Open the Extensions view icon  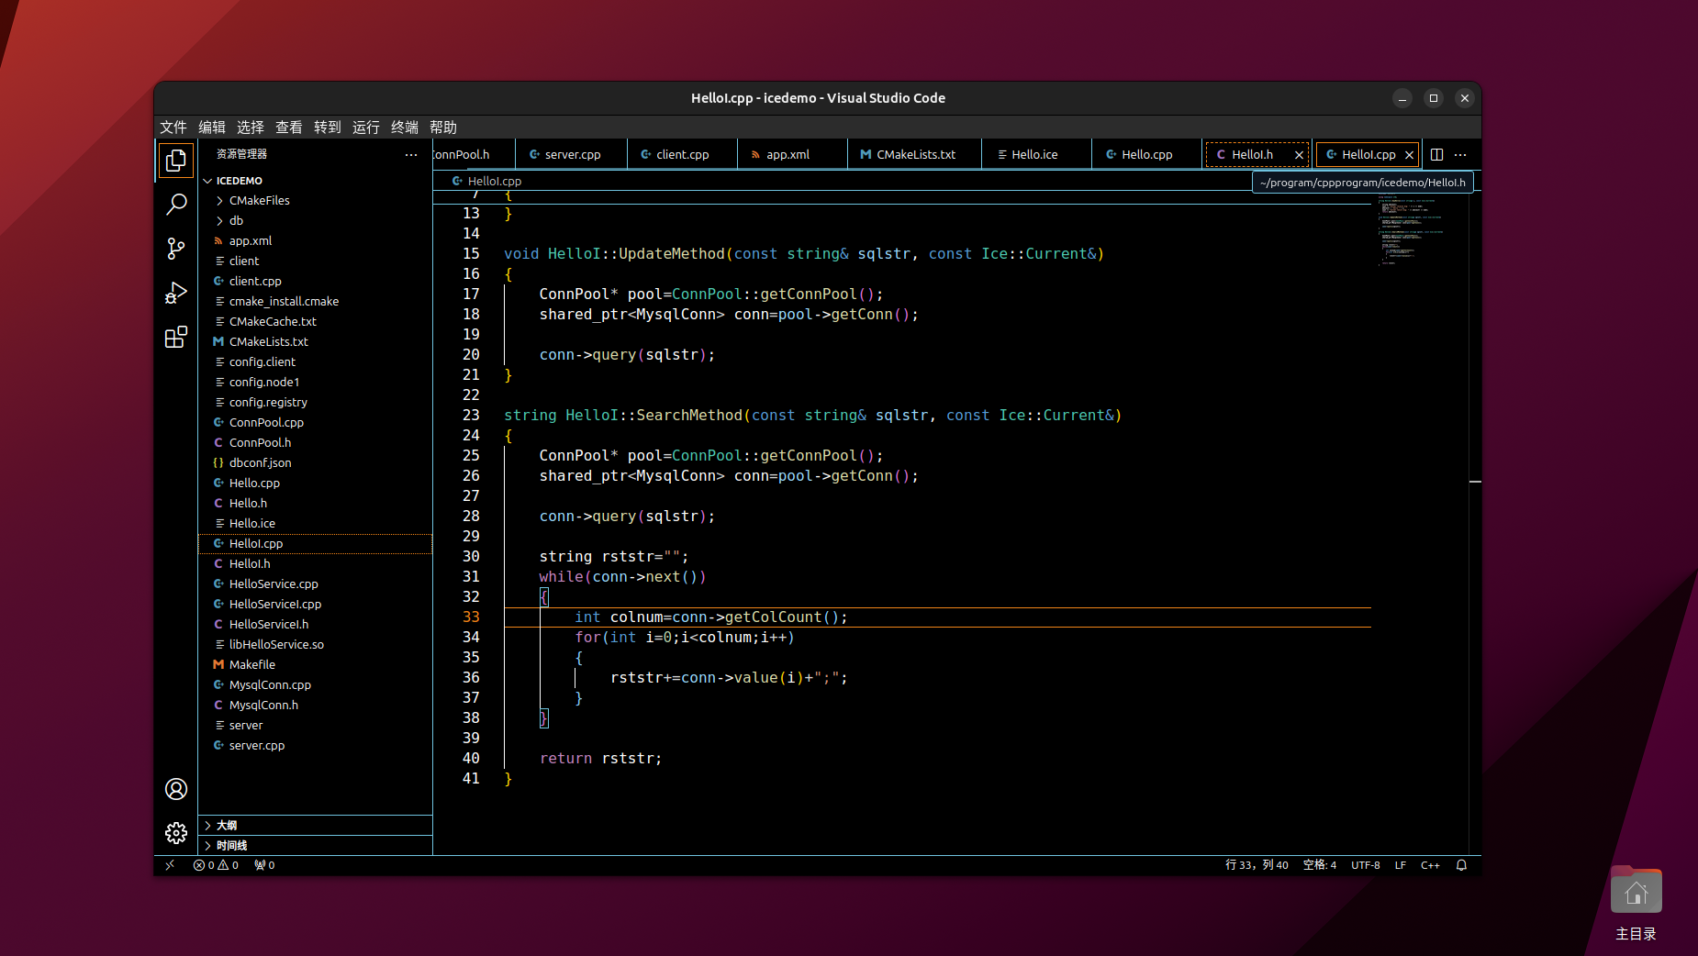(x=176, y=337)
